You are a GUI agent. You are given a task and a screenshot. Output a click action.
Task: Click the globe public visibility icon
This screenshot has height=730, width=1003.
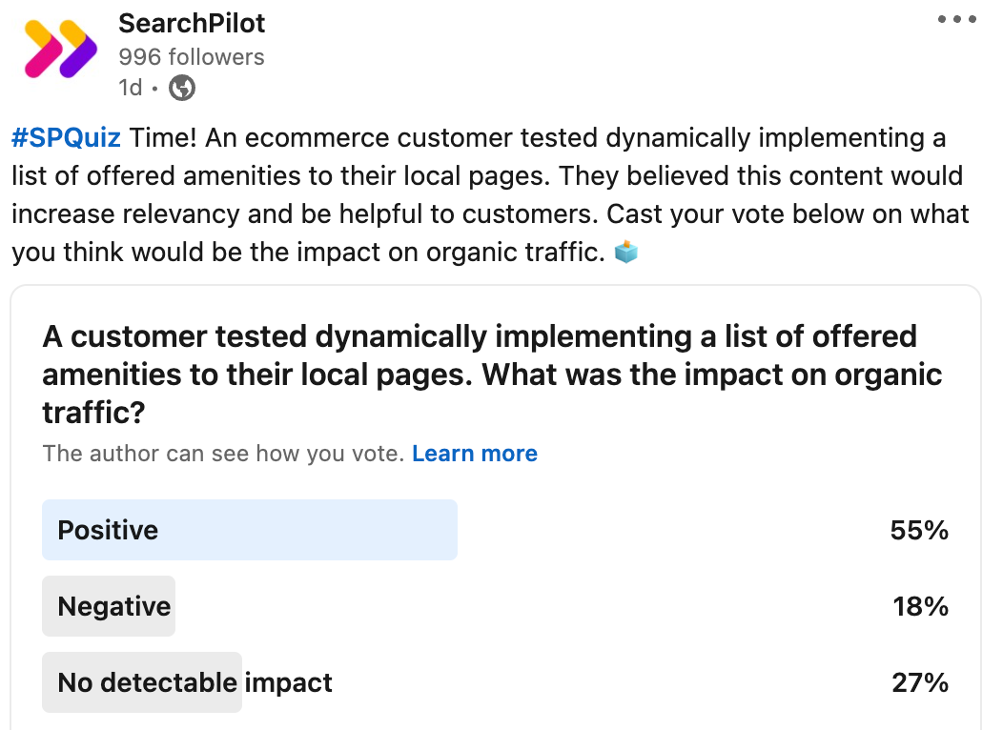tap(182, 88)
